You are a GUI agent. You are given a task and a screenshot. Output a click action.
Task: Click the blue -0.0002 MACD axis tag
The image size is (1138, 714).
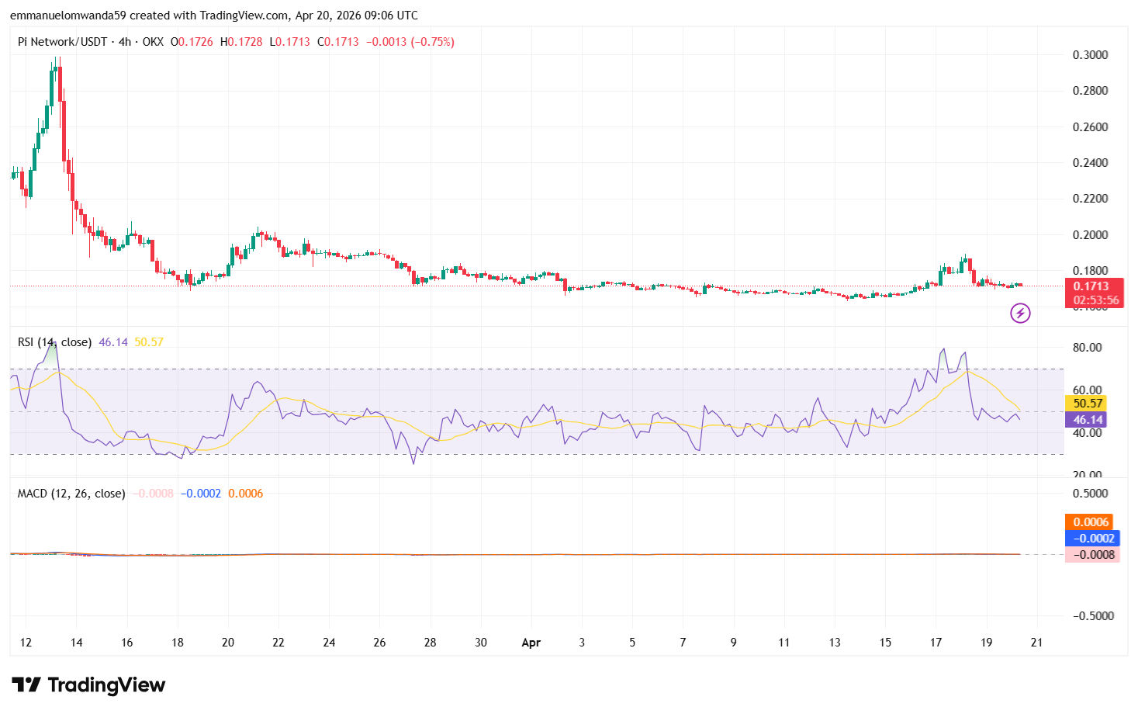point(1092,539)
